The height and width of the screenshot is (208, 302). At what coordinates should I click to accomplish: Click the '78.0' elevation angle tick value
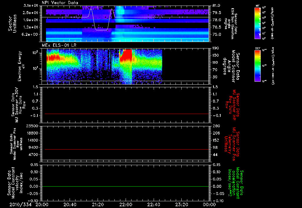pos(217,20)
